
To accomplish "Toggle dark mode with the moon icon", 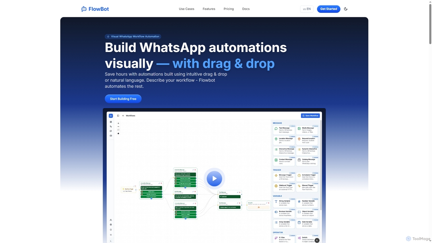I will click(x=346, y=9).
